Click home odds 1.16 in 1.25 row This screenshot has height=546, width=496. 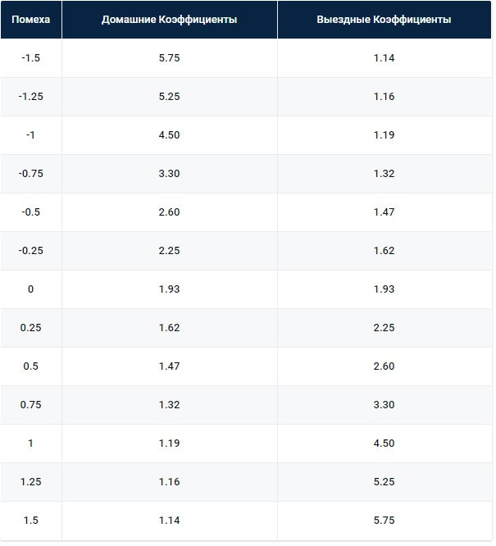click(169, 482)
